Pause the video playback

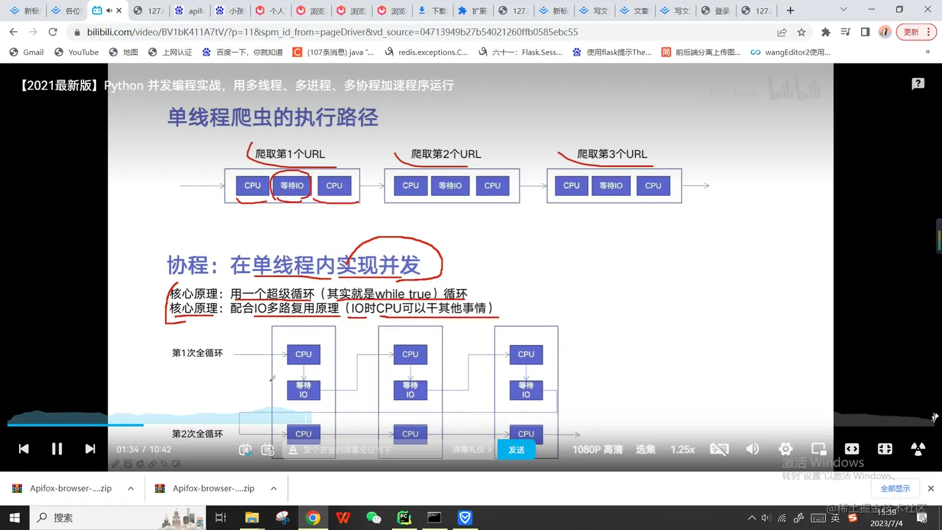[57, 449]
